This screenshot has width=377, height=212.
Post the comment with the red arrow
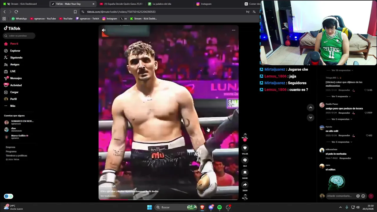tap(371, 196)
